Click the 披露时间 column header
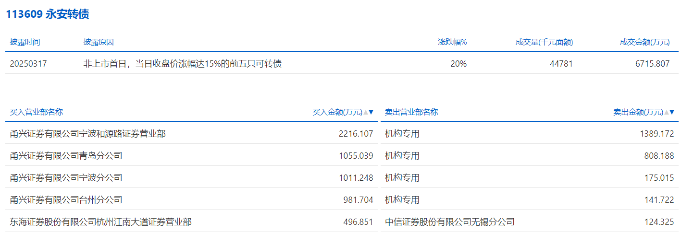This screenshot has width=681, height=233. 25,42
